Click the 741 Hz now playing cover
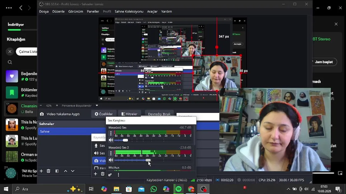Image resolution: width=346 pixels, height=194 pixels. pyautogui.click(x=11, y=173)
